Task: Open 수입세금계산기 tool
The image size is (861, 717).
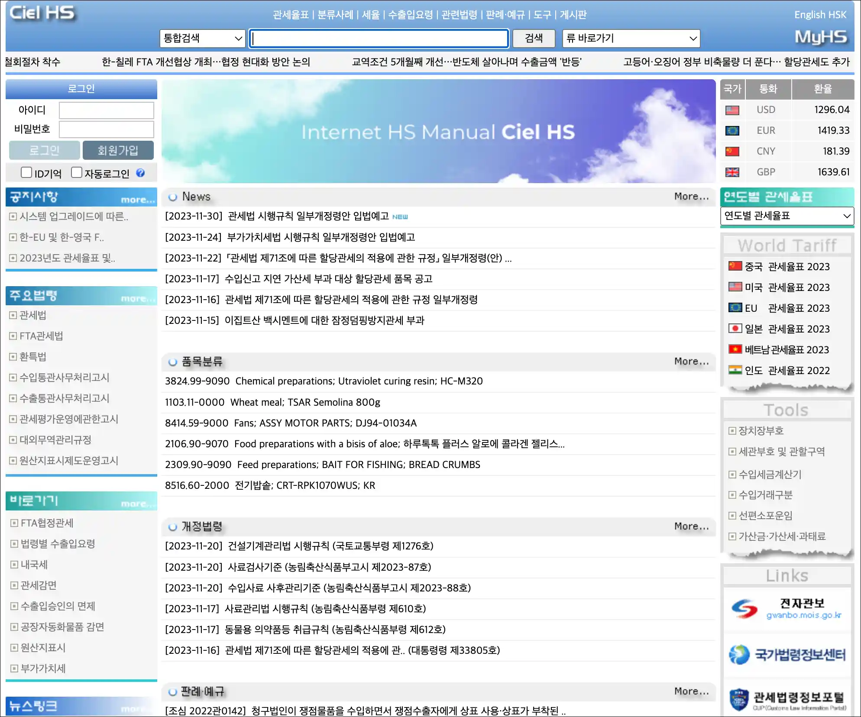Action: [x=770, y=475]
